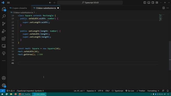Click super.setLength(width); on line 27
The image size is (171, 96).
[x=36, y=22]
